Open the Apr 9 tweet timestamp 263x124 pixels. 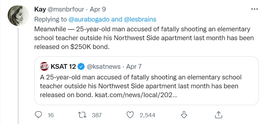(98, 9)
